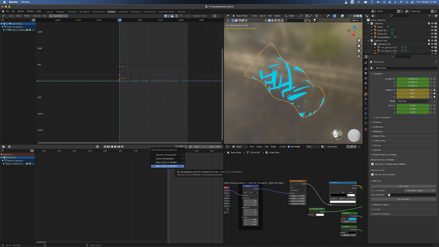
Task: Open the Object Constraints properties tab icon
Action: pyautogui.click(x=366, y=113)
